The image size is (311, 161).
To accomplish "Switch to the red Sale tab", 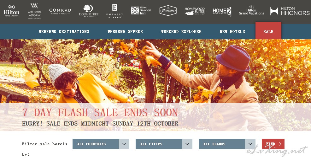I will pyautogui.click(x=268, y=30).
